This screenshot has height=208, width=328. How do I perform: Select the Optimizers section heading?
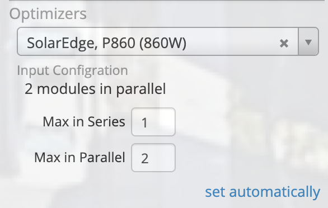point(48,14)
